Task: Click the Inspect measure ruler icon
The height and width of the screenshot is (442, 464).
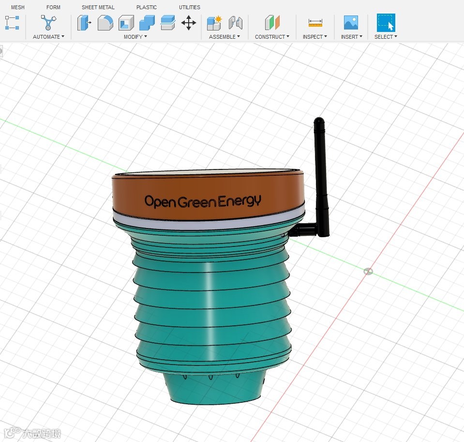Action: [x=315, y=23]
